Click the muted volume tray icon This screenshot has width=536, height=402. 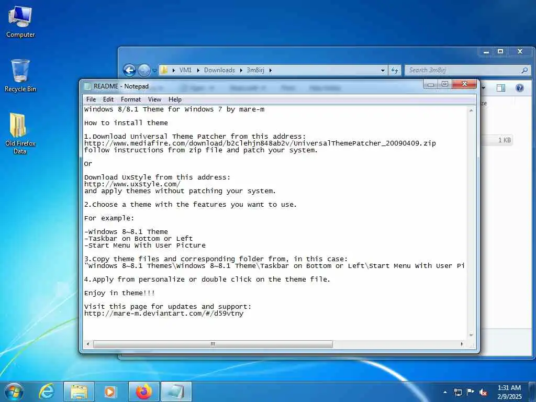(483, 392)
